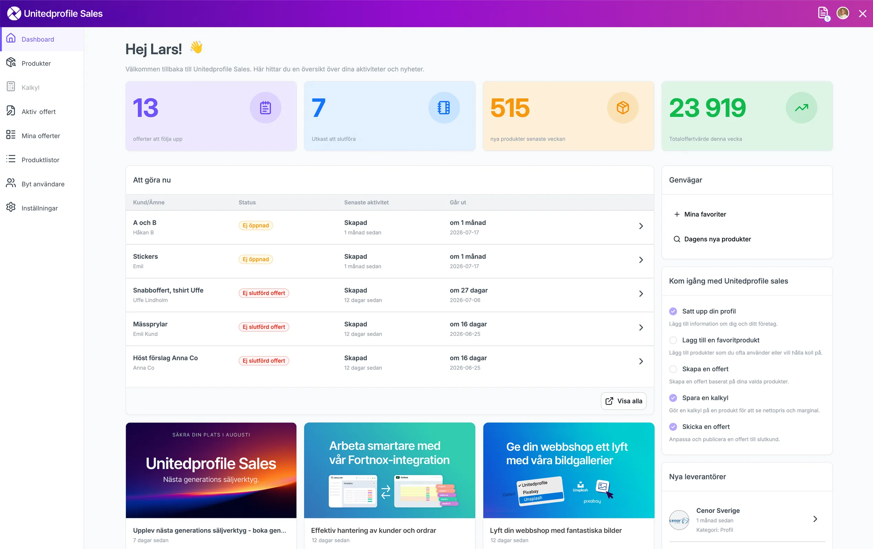The image size is (873, 549).
Task: Close the app with the X icon
Action: pos(862,14)
